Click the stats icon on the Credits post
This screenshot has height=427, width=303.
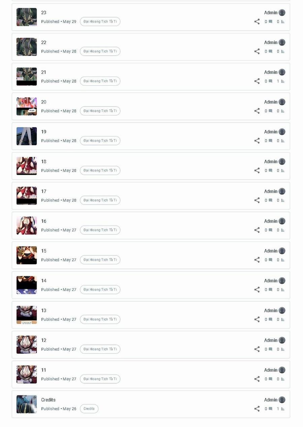point(283,409)
